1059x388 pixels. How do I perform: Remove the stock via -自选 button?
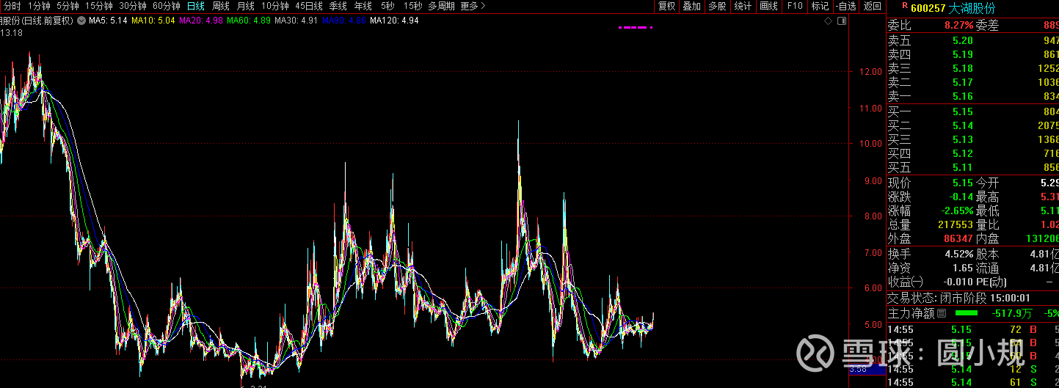pyautogui.click(x=845, y=6)
